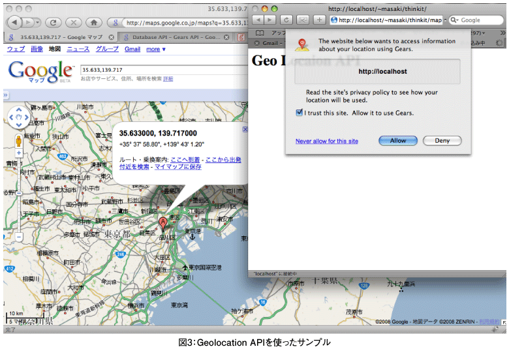
Task: Click Safari forward button
Action: (x=270, y=20)
